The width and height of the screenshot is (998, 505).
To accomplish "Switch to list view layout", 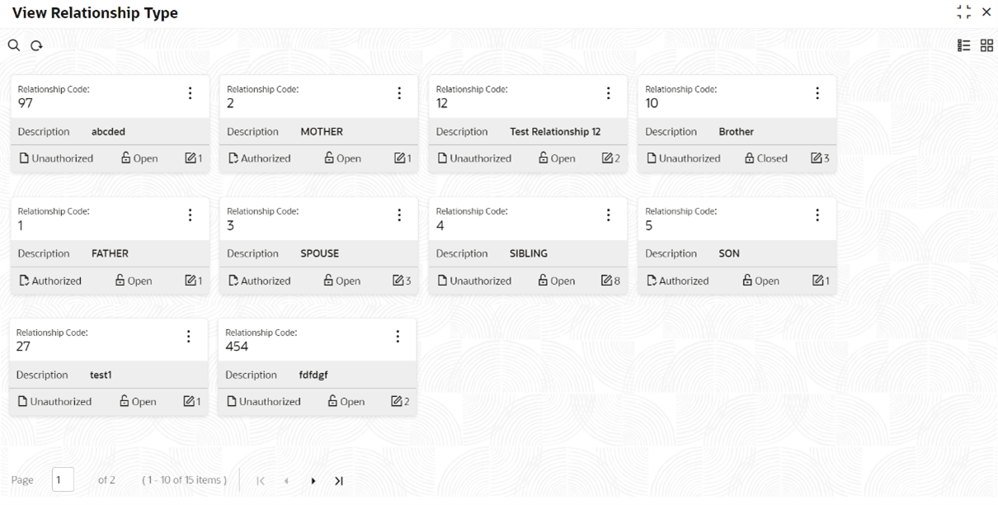I will pyautogui.click(x=963, y=45).
